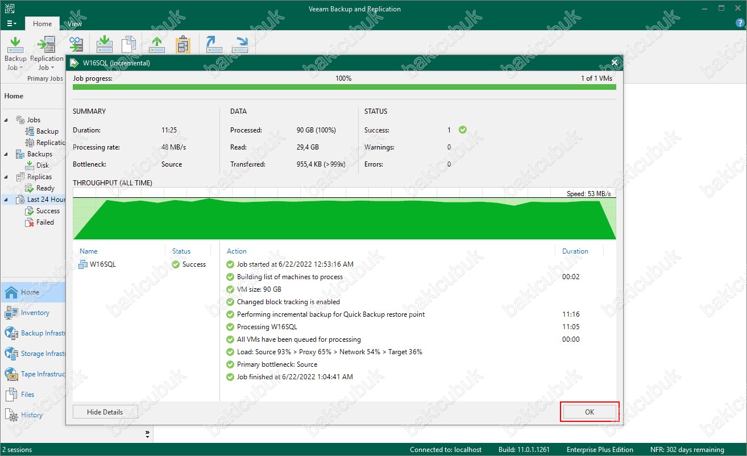Click the green up-arrow Restore ribbon icon
The image size is (747, 456).
click(x=157, y=45)
